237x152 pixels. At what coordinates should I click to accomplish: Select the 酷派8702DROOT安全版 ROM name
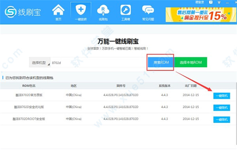(x=29, y=119)
